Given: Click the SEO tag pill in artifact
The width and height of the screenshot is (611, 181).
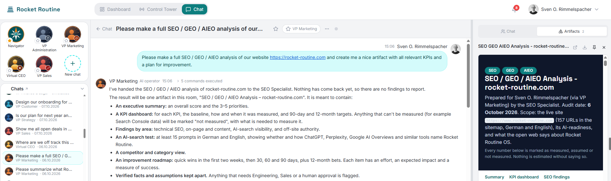Looking at the screenshot, I should pyautogui.click(x=493, y=70).
